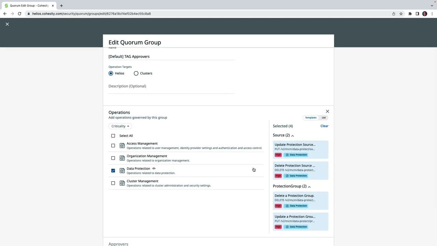This screenshot has width=437, height=246.
Task: Select the Delete Protection Source operation card
Action: [300, 171]
